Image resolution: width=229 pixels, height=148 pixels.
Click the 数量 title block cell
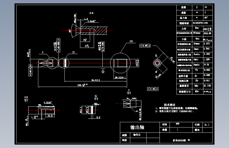tap(165, 130)
